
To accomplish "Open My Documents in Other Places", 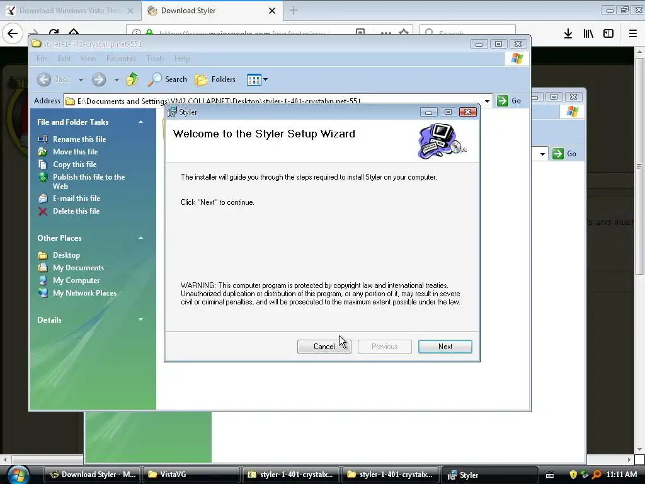I will 78,268.
